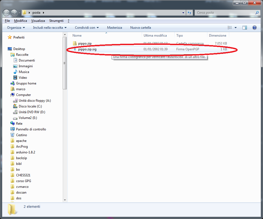Open the Preferiti star favorites
The image size is (263, 219).
19,37
